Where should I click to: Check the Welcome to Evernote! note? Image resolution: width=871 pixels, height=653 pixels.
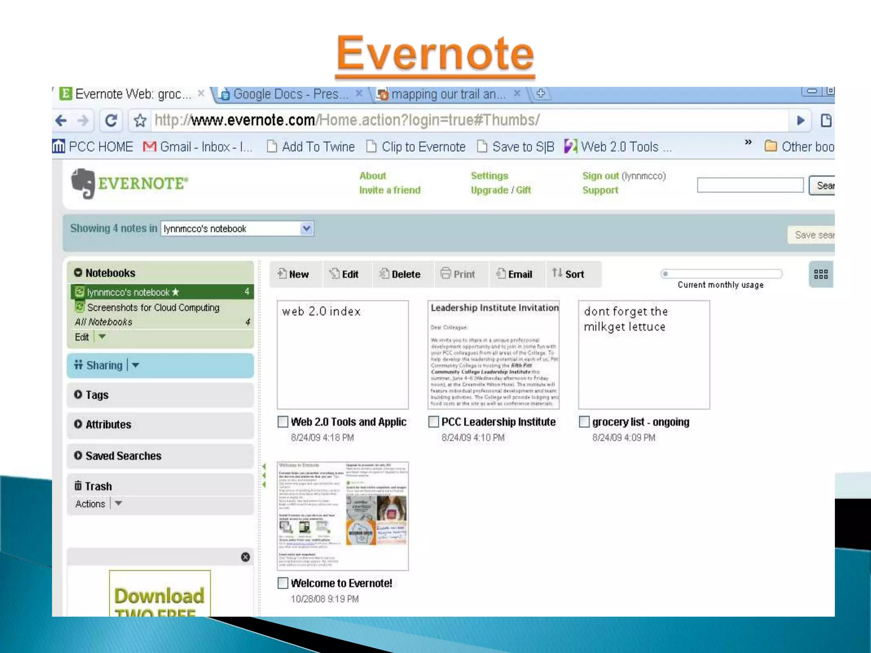point(283,583)
